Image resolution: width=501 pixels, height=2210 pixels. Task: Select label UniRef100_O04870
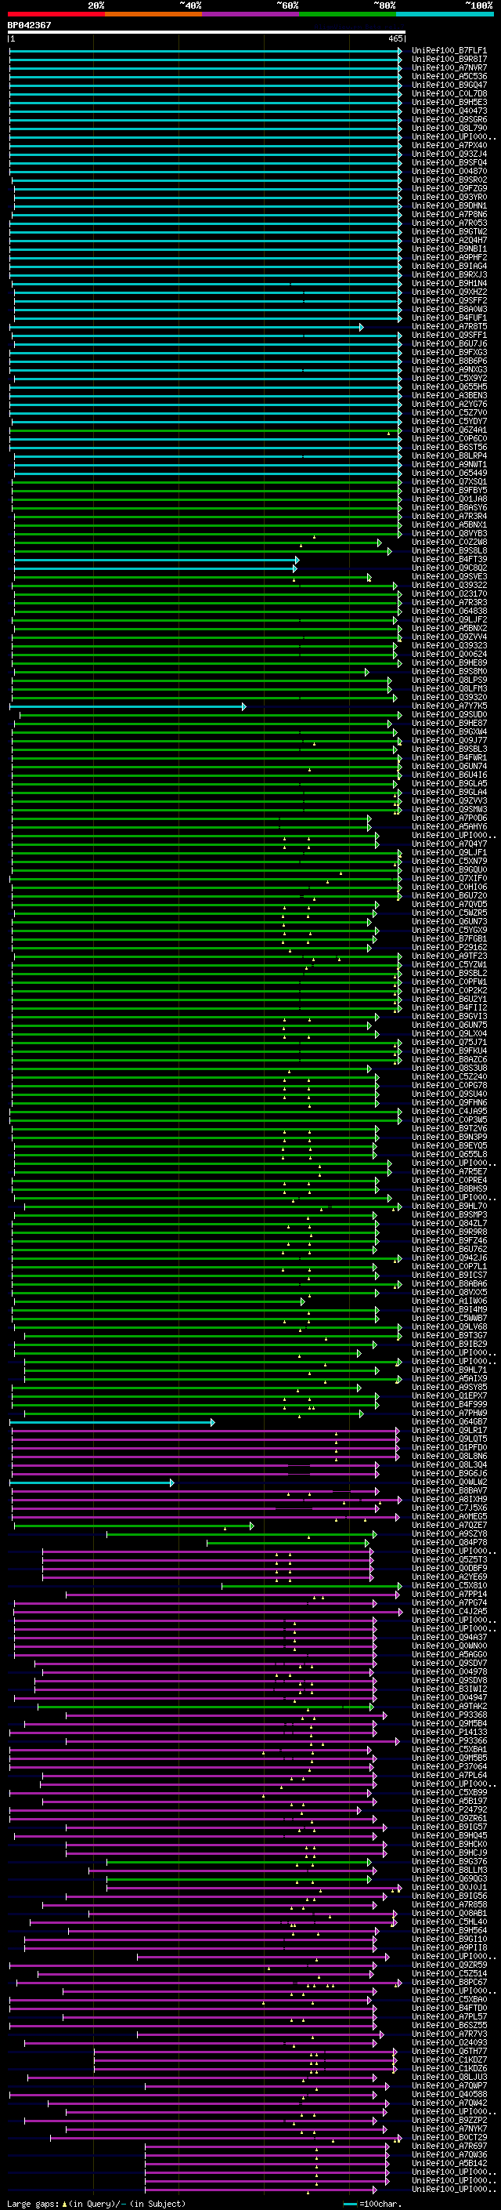(x=449, y=172)
